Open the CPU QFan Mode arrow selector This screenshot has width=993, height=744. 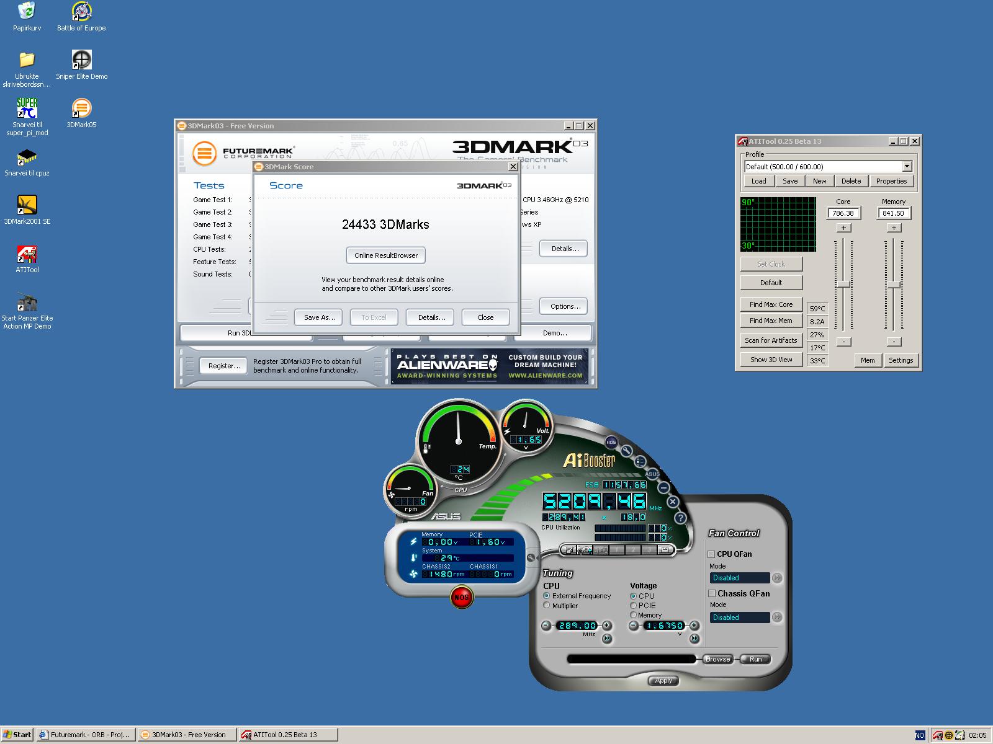pyautogui.click(x=777, y=578)
